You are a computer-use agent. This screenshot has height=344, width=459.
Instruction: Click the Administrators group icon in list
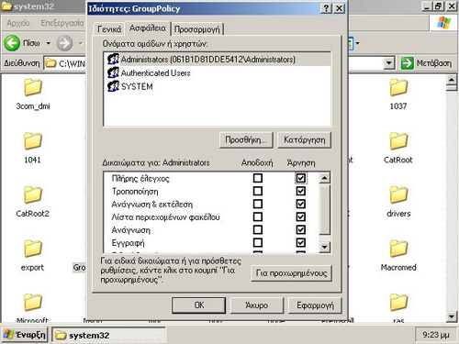(x=113, y=59)
